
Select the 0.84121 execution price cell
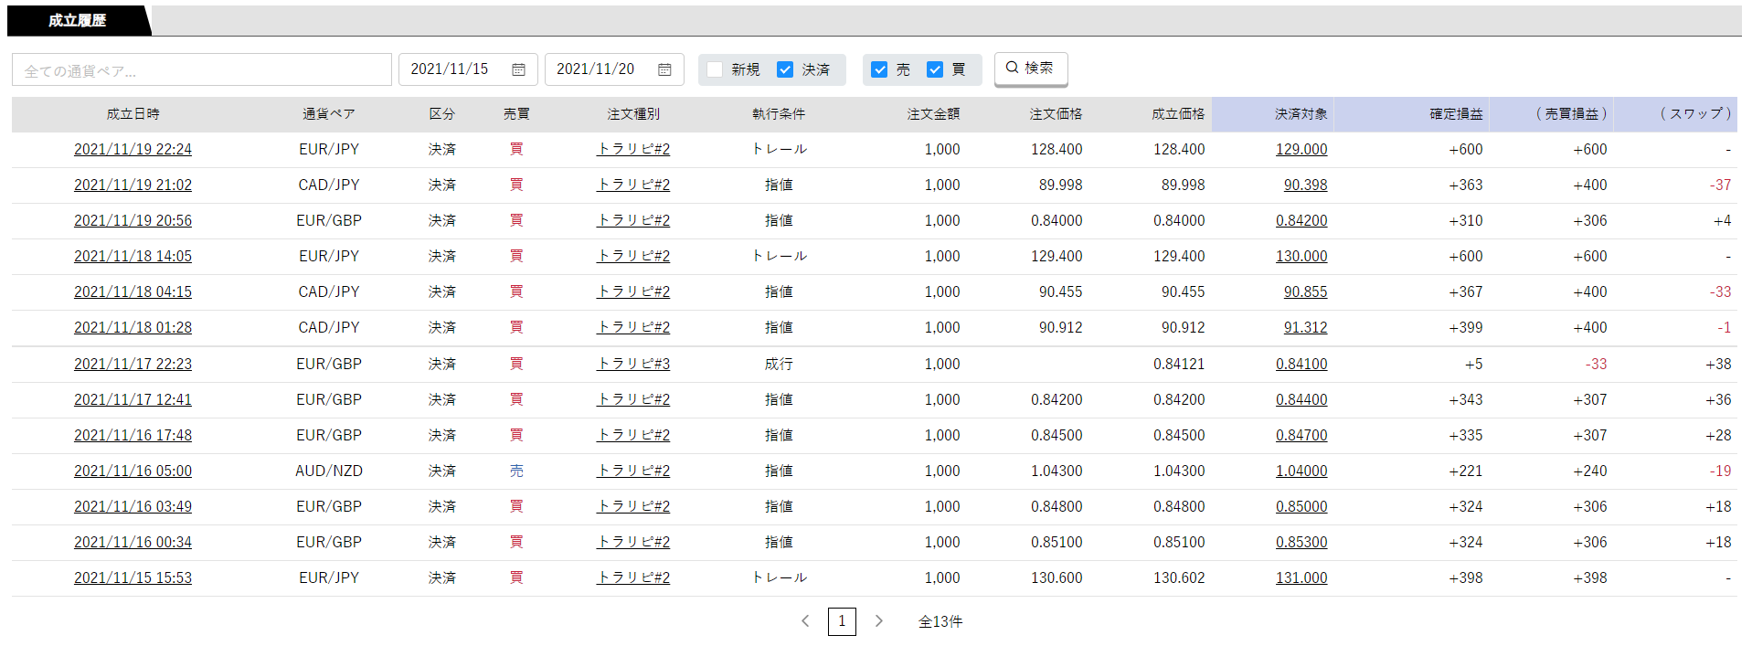1179,364
